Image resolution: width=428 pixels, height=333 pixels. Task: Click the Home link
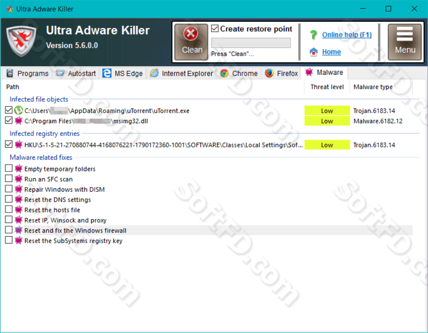click(x=331, y=52)
